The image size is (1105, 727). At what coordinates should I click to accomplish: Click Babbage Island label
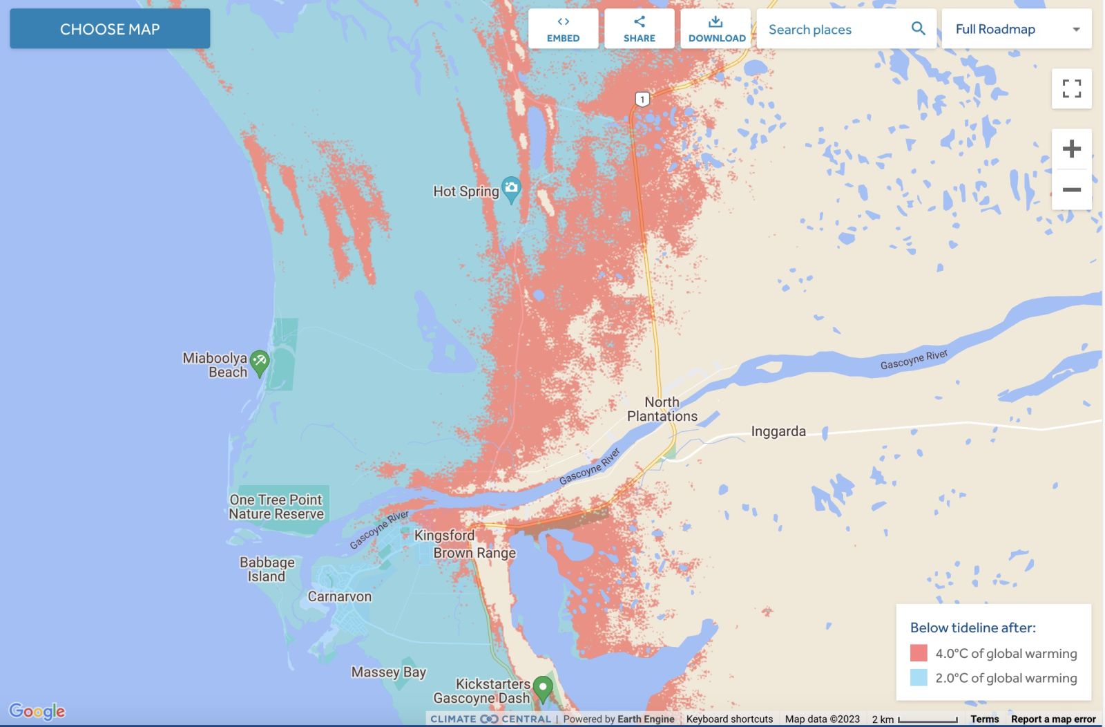[267, 569]
